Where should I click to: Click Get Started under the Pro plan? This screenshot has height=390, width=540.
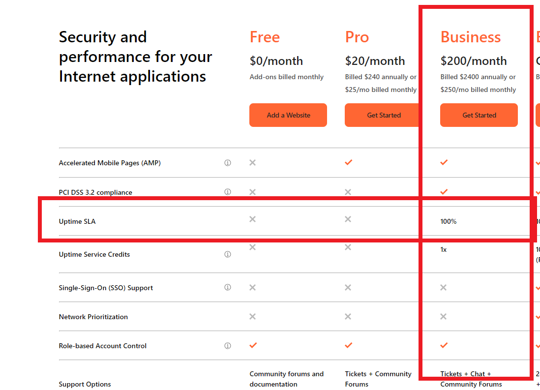coord(384,115)
